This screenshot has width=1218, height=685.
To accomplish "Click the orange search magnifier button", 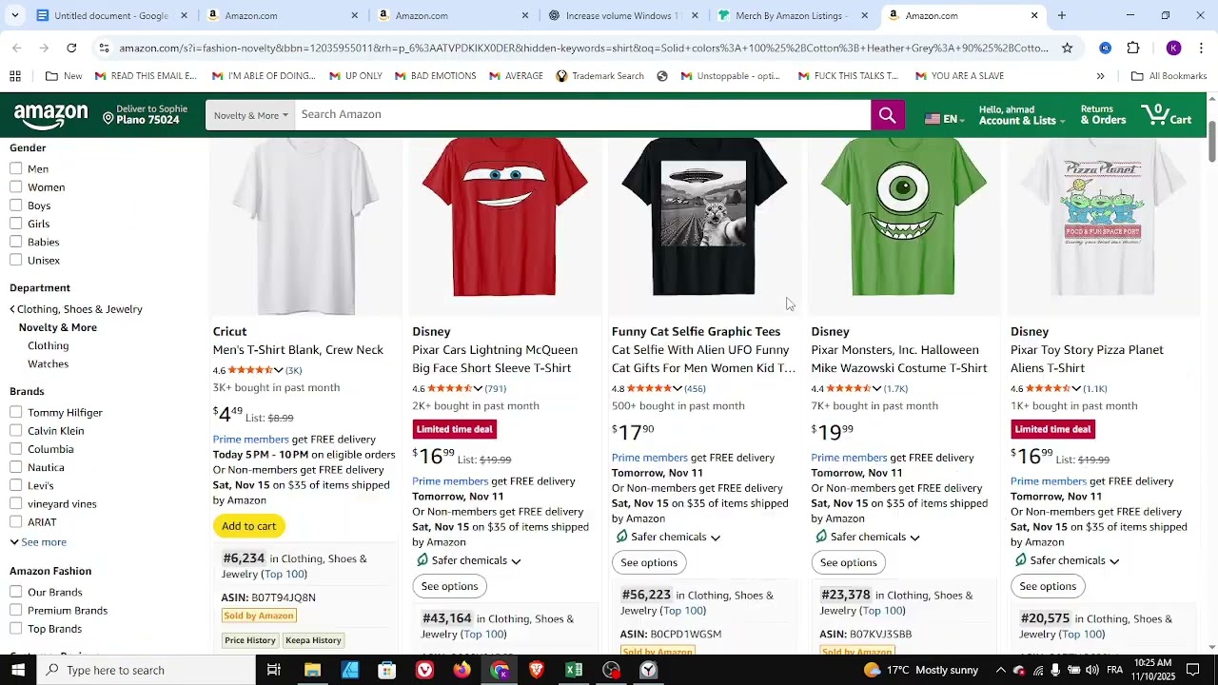I will (887, 115).
